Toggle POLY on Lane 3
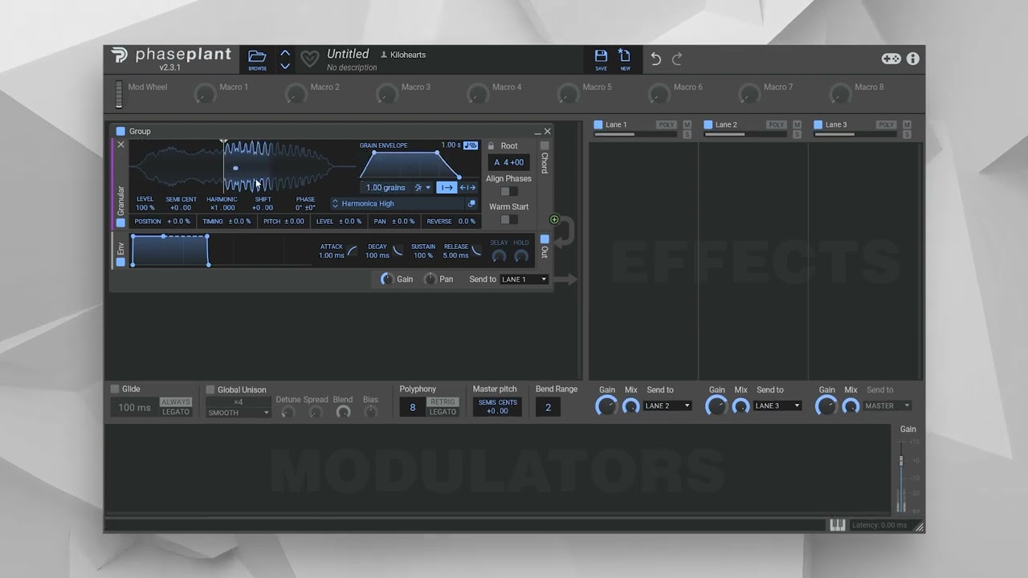 click(x=886, y=124)
